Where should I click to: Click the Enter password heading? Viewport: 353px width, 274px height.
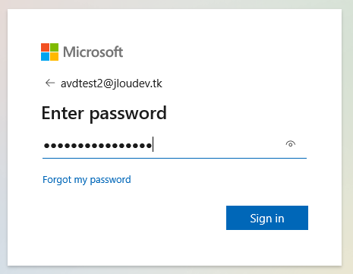(x=104, y=113)
